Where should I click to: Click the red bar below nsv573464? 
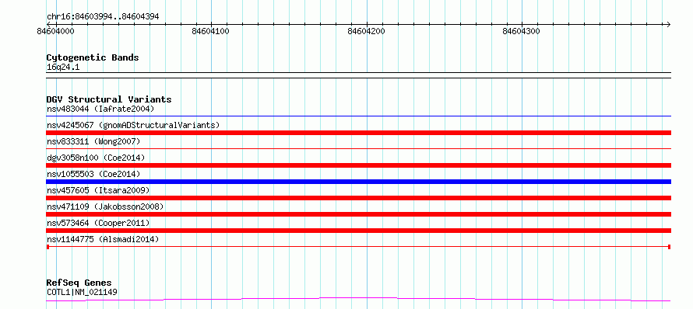point(358,231)
